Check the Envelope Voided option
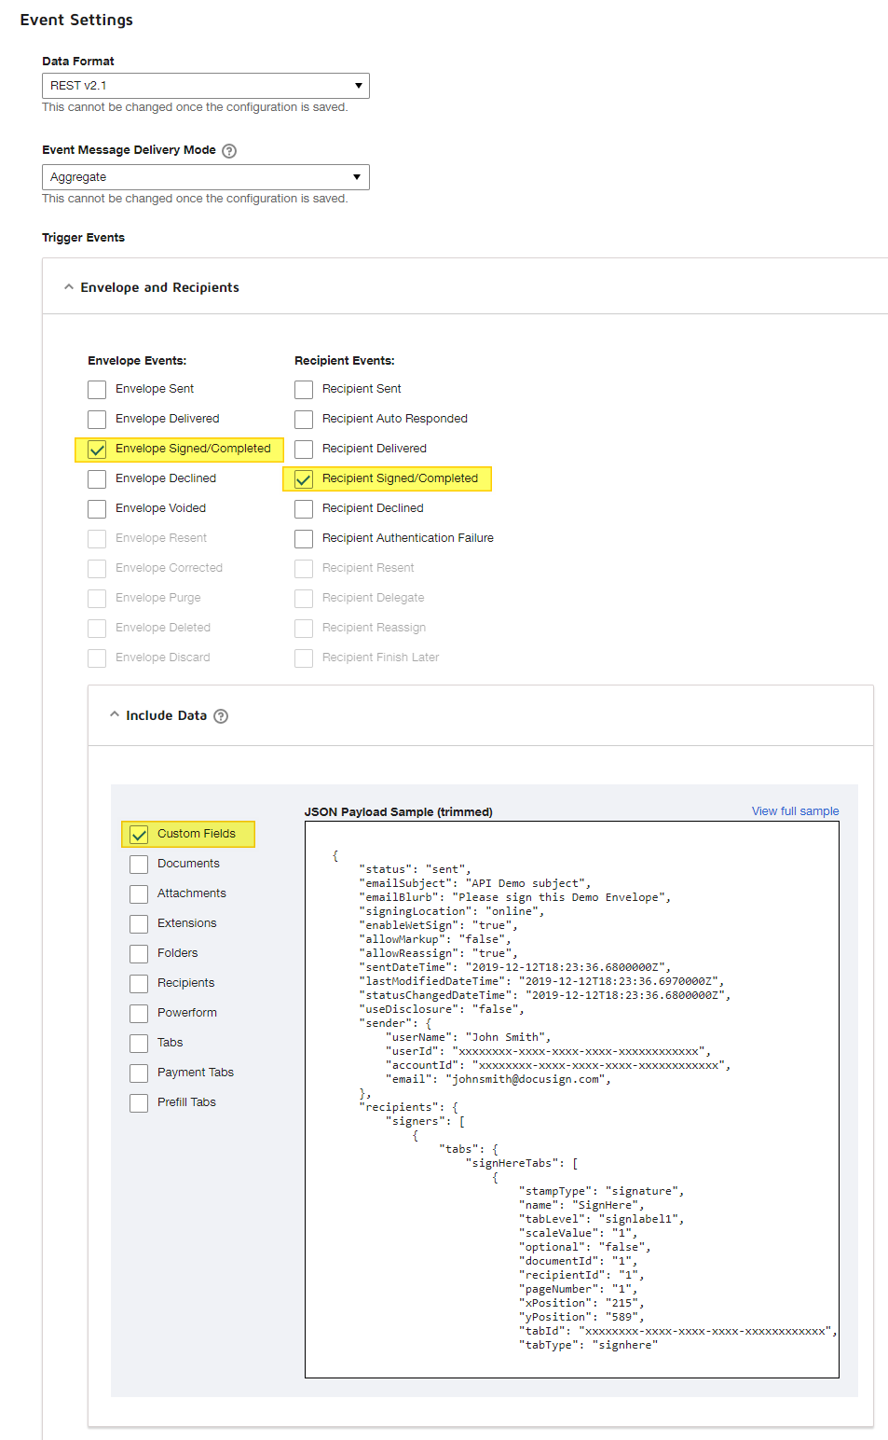Screen dimensions: 888x1440 (x=97, y=509)
